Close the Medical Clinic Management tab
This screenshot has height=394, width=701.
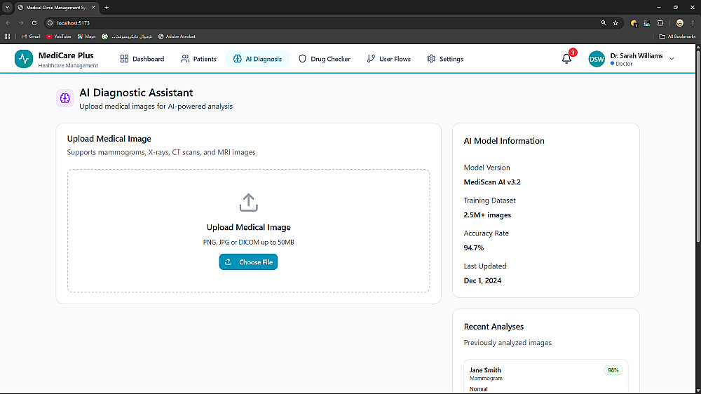[x=93, y=7]
